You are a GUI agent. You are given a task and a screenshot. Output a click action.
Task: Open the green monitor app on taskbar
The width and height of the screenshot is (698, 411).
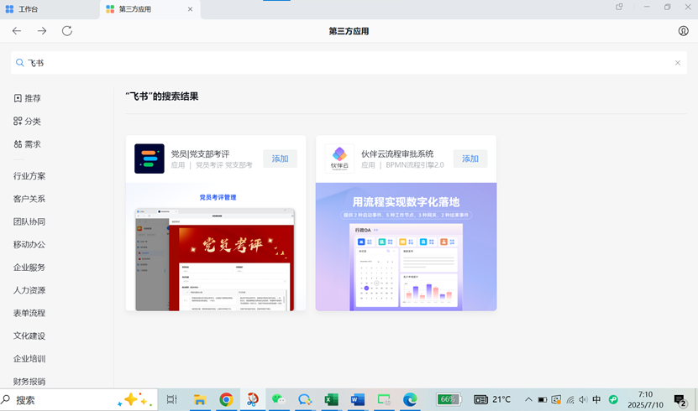pos(384,400)
